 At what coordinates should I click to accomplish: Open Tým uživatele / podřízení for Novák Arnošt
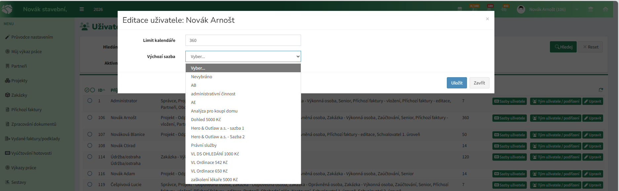(556, 118)
